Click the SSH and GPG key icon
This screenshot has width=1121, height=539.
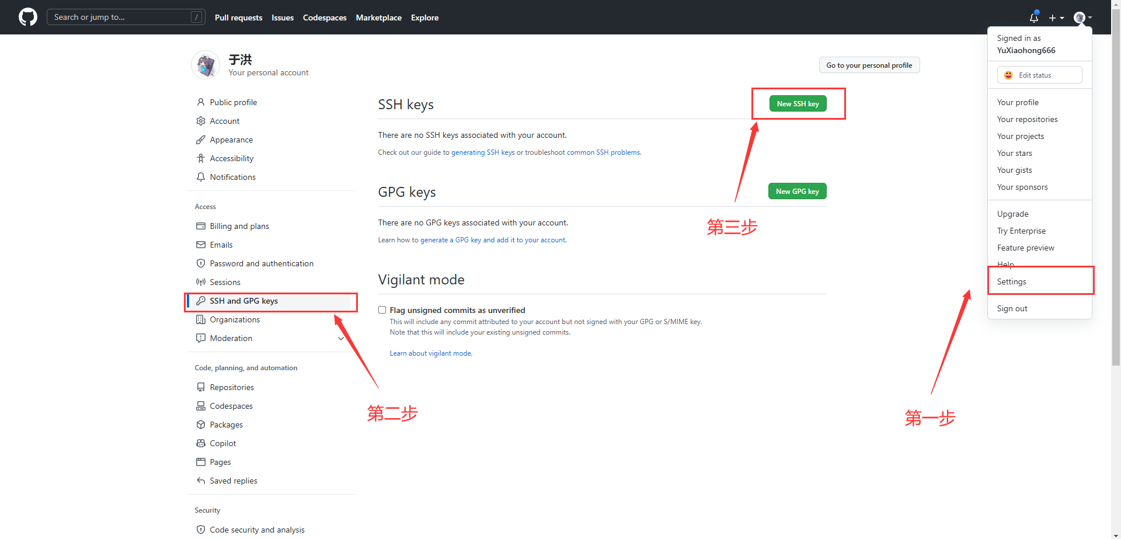click(201, 301)
